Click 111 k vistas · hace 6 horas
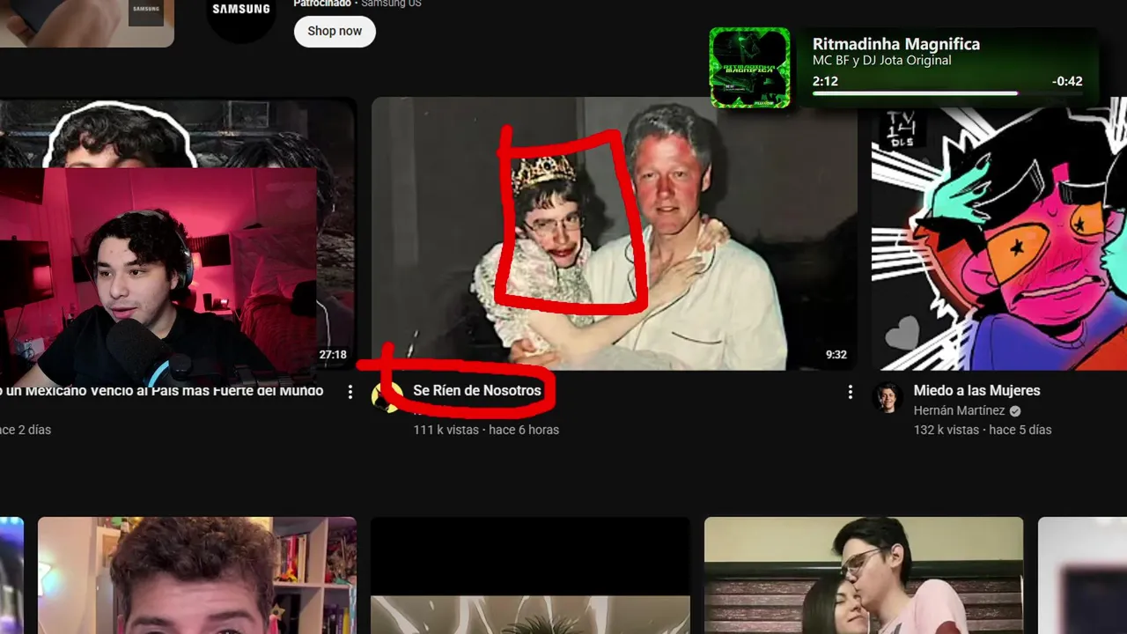 click(x=486, y=430)
